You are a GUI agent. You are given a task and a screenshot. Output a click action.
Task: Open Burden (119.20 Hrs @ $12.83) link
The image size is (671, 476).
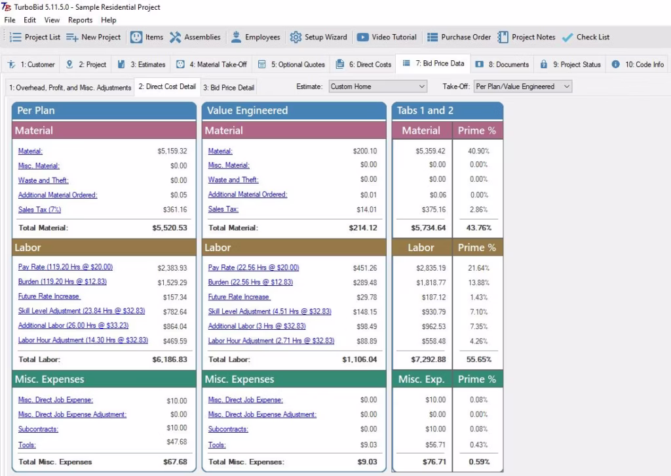pos(62,281)
